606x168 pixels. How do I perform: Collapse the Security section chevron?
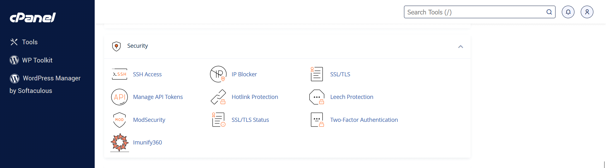pyautogui.click(x=460, y=46)
